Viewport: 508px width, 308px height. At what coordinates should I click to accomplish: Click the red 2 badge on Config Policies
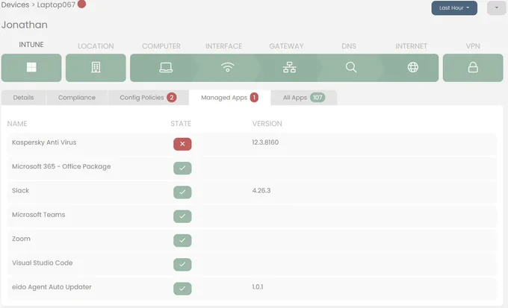(x=172, y=98)
